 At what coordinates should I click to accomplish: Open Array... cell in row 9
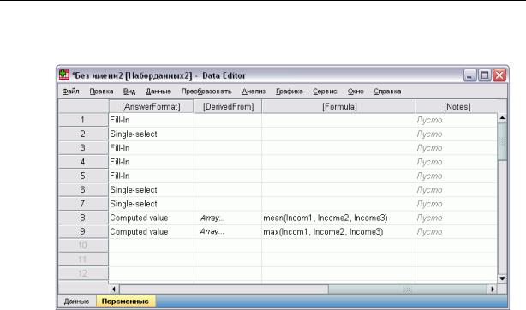[x=228, y=231]
